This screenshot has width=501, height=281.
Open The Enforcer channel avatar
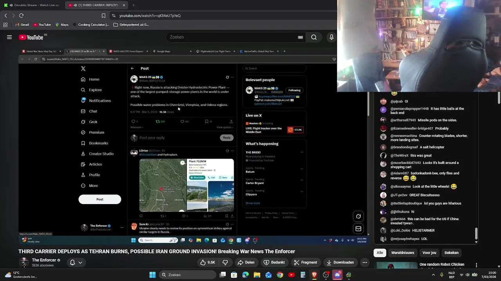click(x=24, y=263)
